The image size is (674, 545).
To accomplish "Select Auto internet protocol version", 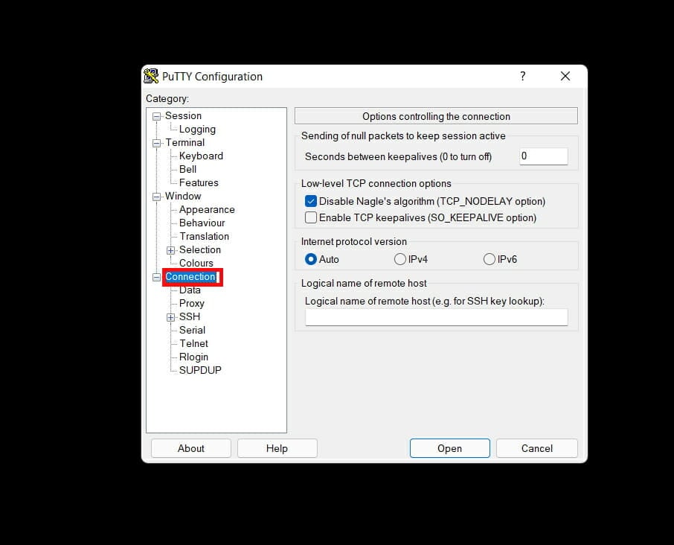I will [x=311, y=259].
